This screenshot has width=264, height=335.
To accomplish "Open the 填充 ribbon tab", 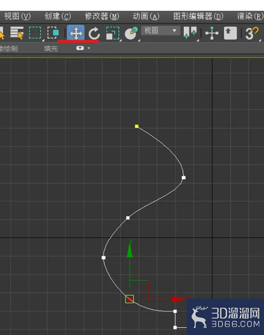I will [51, 48].
